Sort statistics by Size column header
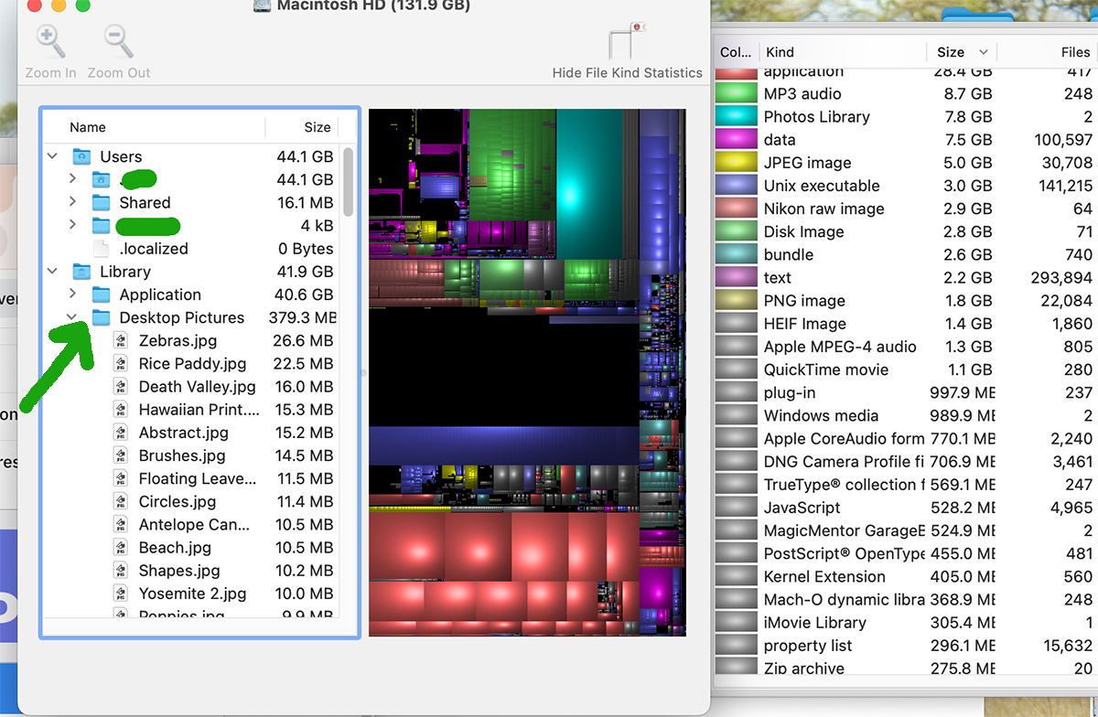The height and width of the screenshot is (717, 1098). tap(961, 52)
